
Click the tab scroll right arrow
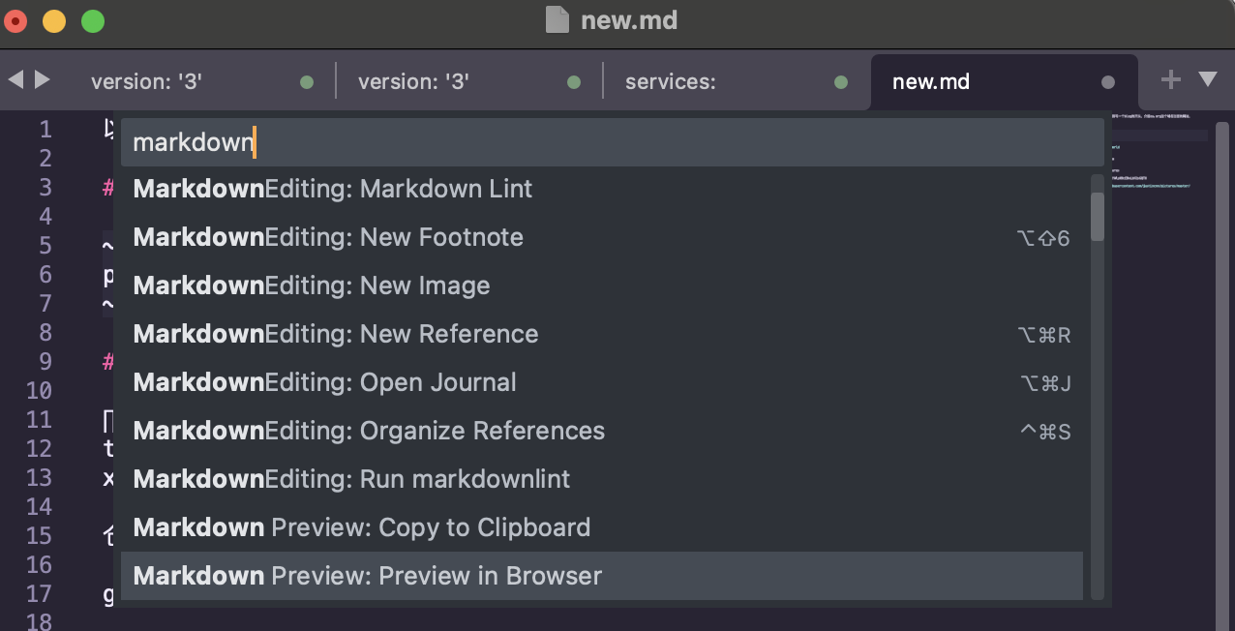pos(42,79)
